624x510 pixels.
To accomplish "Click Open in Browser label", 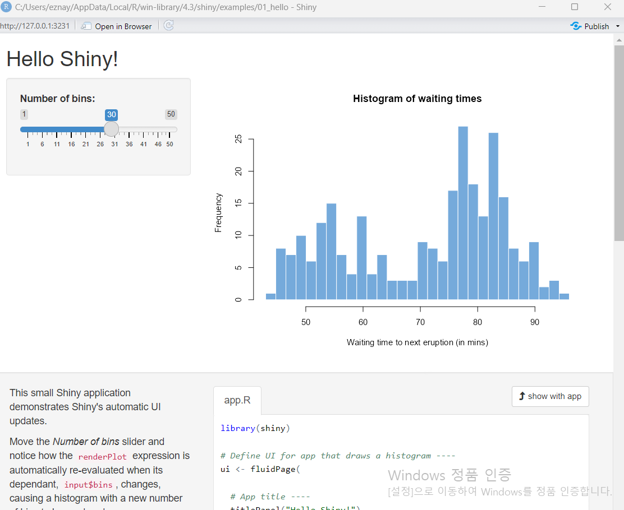I will point(123,26).
